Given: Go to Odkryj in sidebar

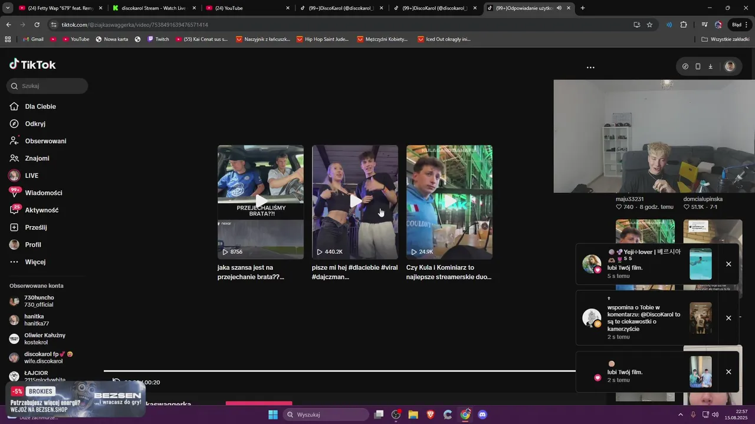Looking at the screenshot, I should point(35,124).
